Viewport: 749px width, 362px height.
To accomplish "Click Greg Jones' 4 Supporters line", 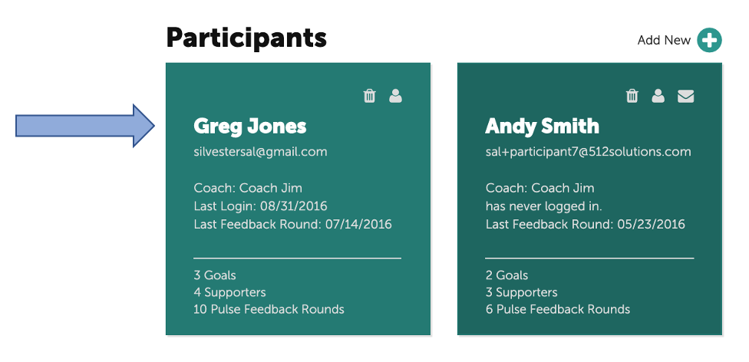I will 229,292.
